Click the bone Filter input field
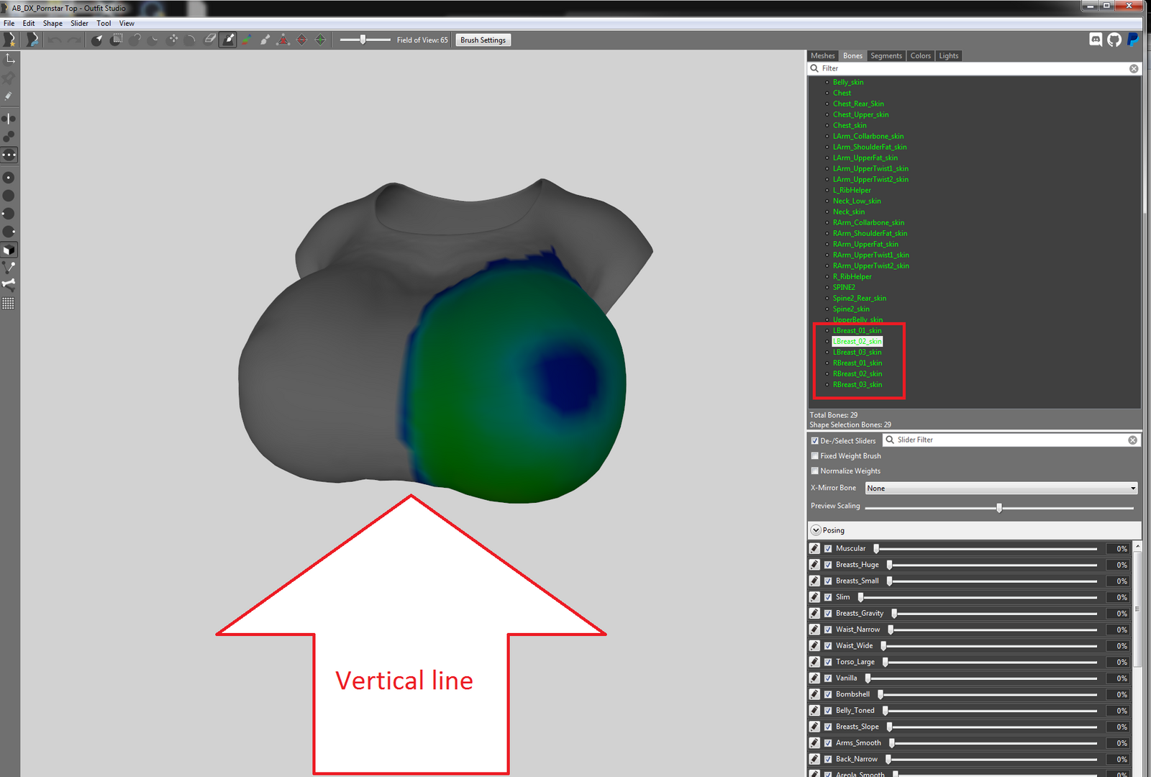The height and width of the screenshot is (777, 1151). coord(974,68)
